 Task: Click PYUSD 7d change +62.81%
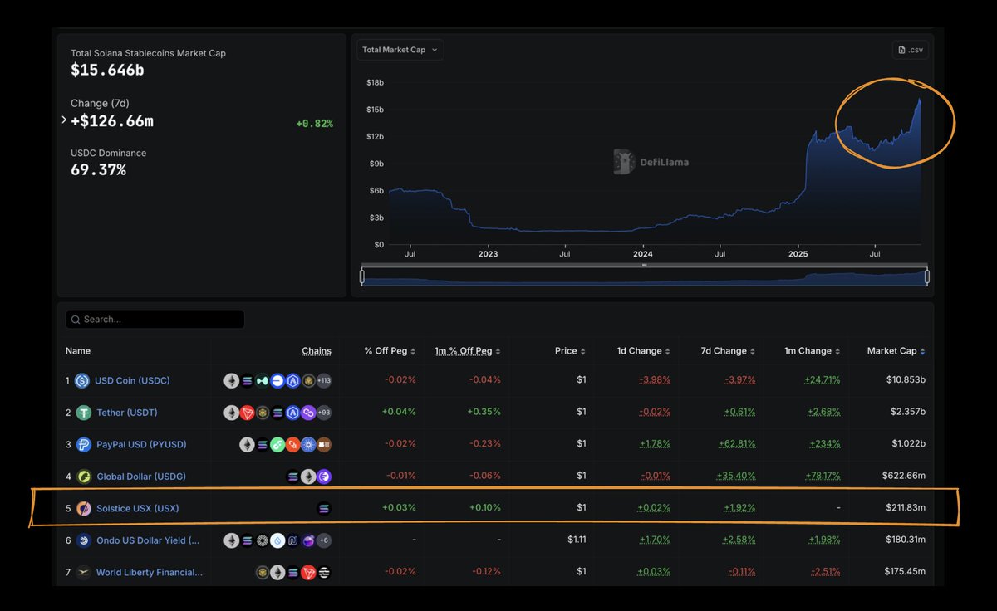(x=736, y=444)
